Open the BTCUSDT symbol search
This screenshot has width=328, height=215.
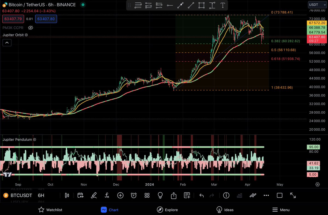click(21, 195)
